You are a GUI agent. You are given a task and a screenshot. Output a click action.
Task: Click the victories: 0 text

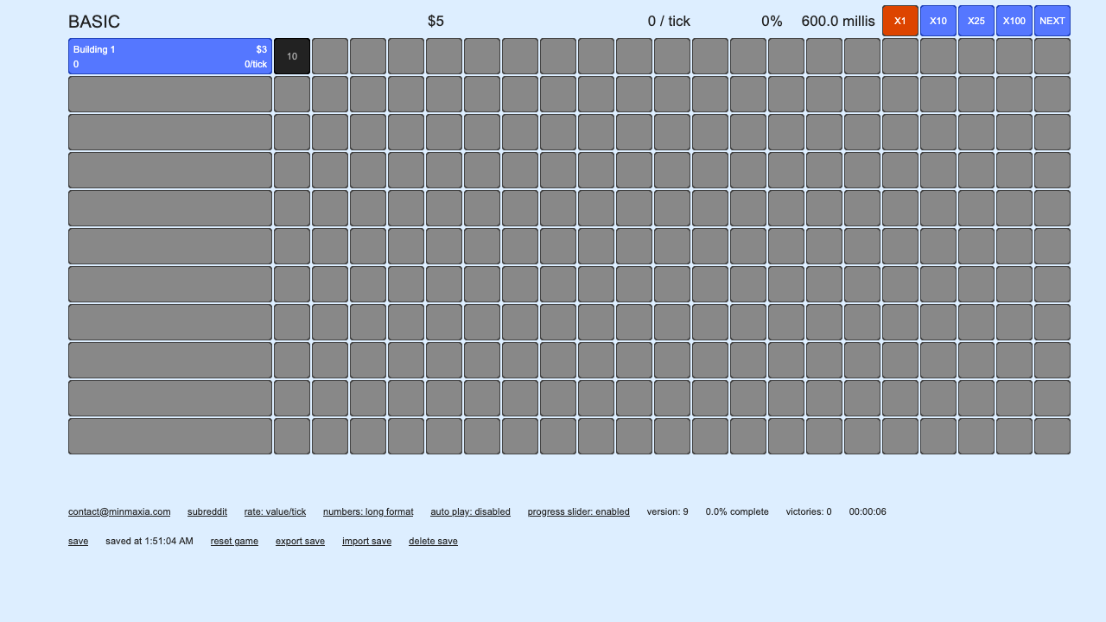click(x=809, y=511)
